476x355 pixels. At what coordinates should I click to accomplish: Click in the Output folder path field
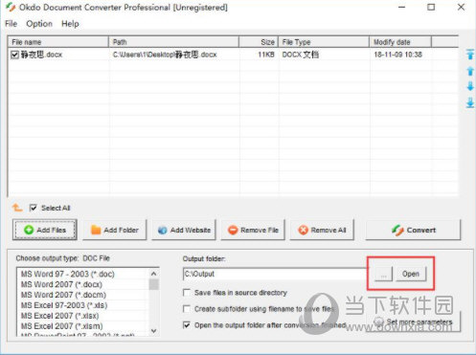pyautogui.click(x=276, y=274)
